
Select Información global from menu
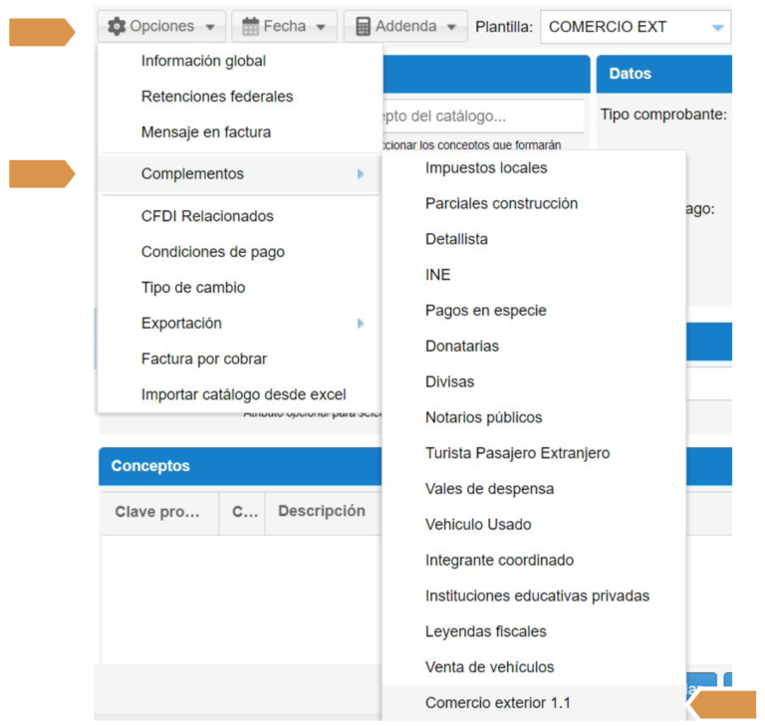pyautogui.click(x=203, y=61)
